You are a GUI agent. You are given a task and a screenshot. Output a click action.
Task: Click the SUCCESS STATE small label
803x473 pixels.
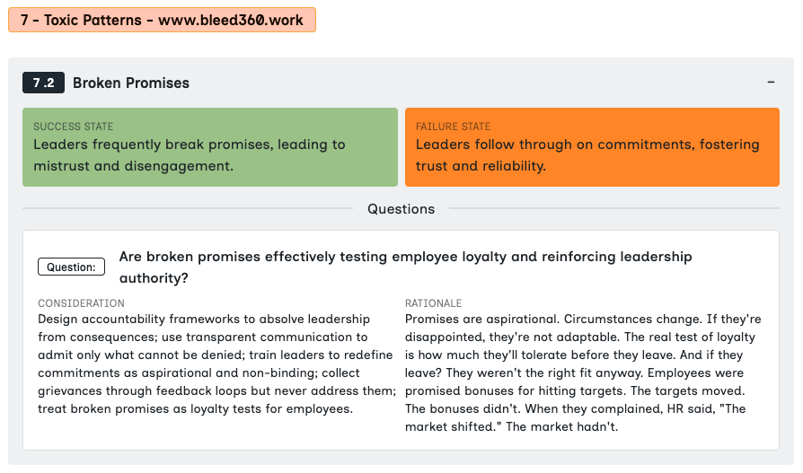point(74,127)
